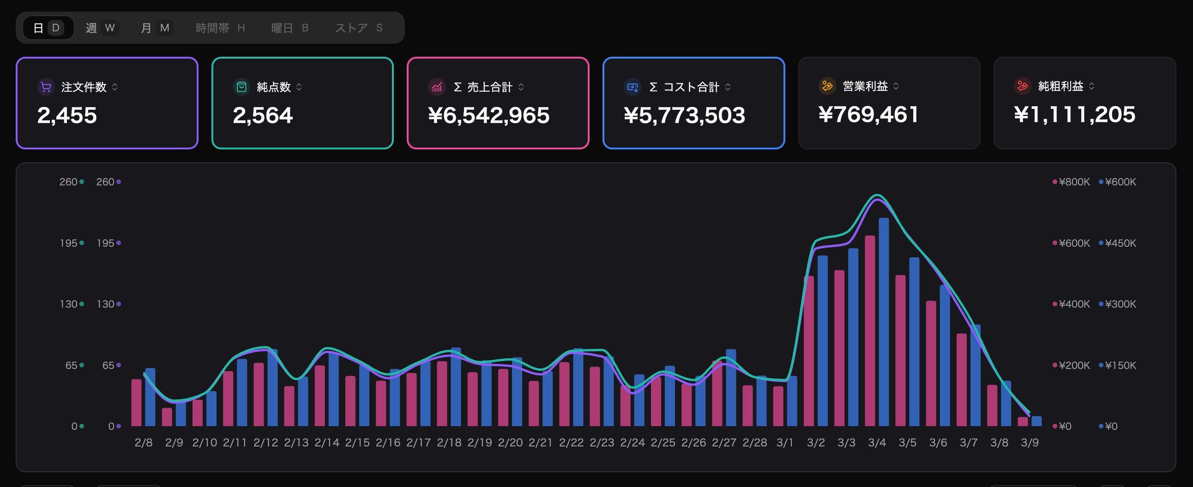Image resolution: width=1193 pixels, height=487 pixels.
Task: Open the 純点数 metric selector chevron
Action: [x=299, y=87]
